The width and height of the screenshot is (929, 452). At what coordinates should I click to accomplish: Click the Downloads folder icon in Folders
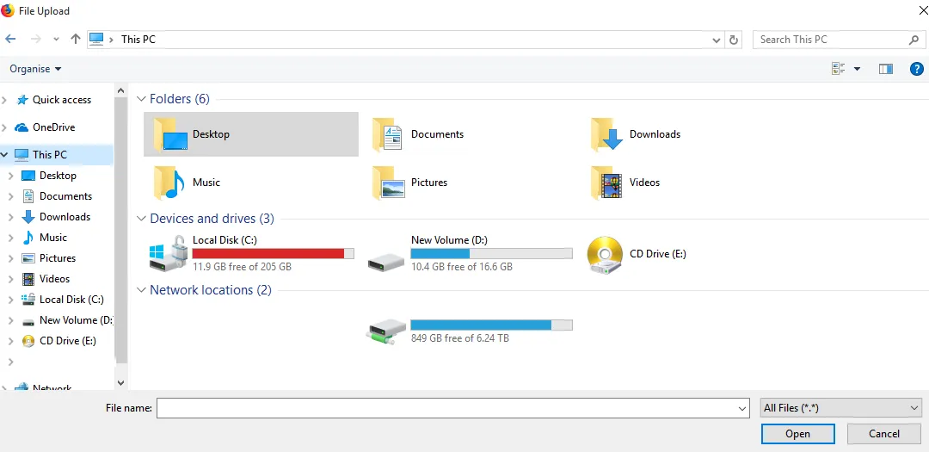tap(606, 134)
